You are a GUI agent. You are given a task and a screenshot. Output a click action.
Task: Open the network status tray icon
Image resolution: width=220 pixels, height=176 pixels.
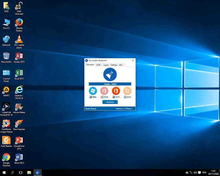tap(191, 173)
